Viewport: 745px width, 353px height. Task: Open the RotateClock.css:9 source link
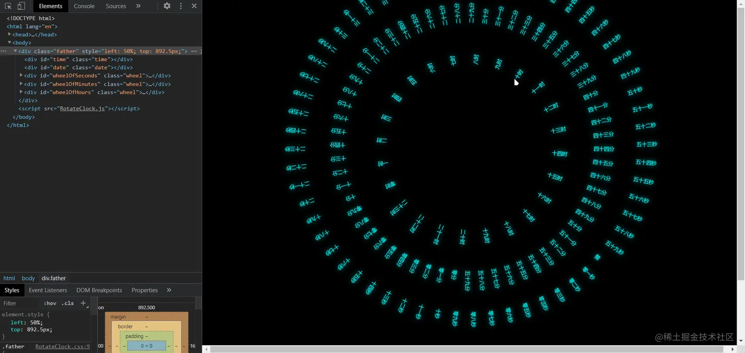click(63, 347)
